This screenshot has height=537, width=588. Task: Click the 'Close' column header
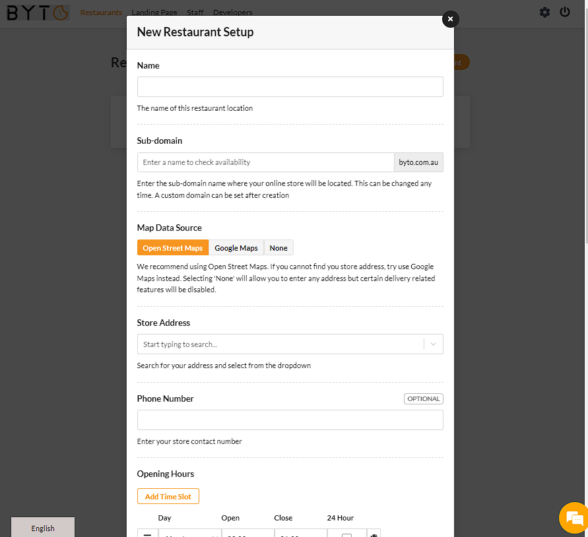coord(283,518)
